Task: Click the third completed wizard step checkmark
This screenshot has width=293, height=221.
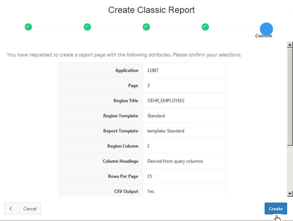Action: tap(146, 27)
